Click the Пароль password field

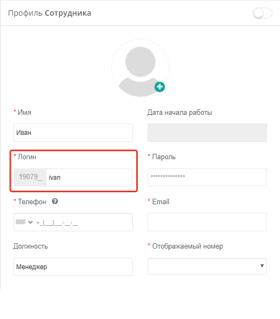(207, 177)
